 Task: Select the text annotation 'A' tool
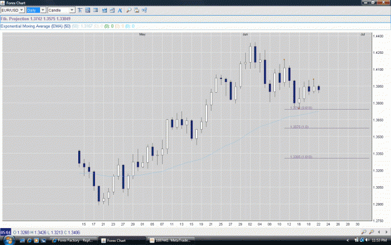pos(119,10)
